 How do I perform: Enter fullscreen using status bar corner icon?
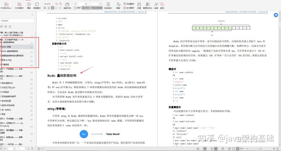(278, 149)
